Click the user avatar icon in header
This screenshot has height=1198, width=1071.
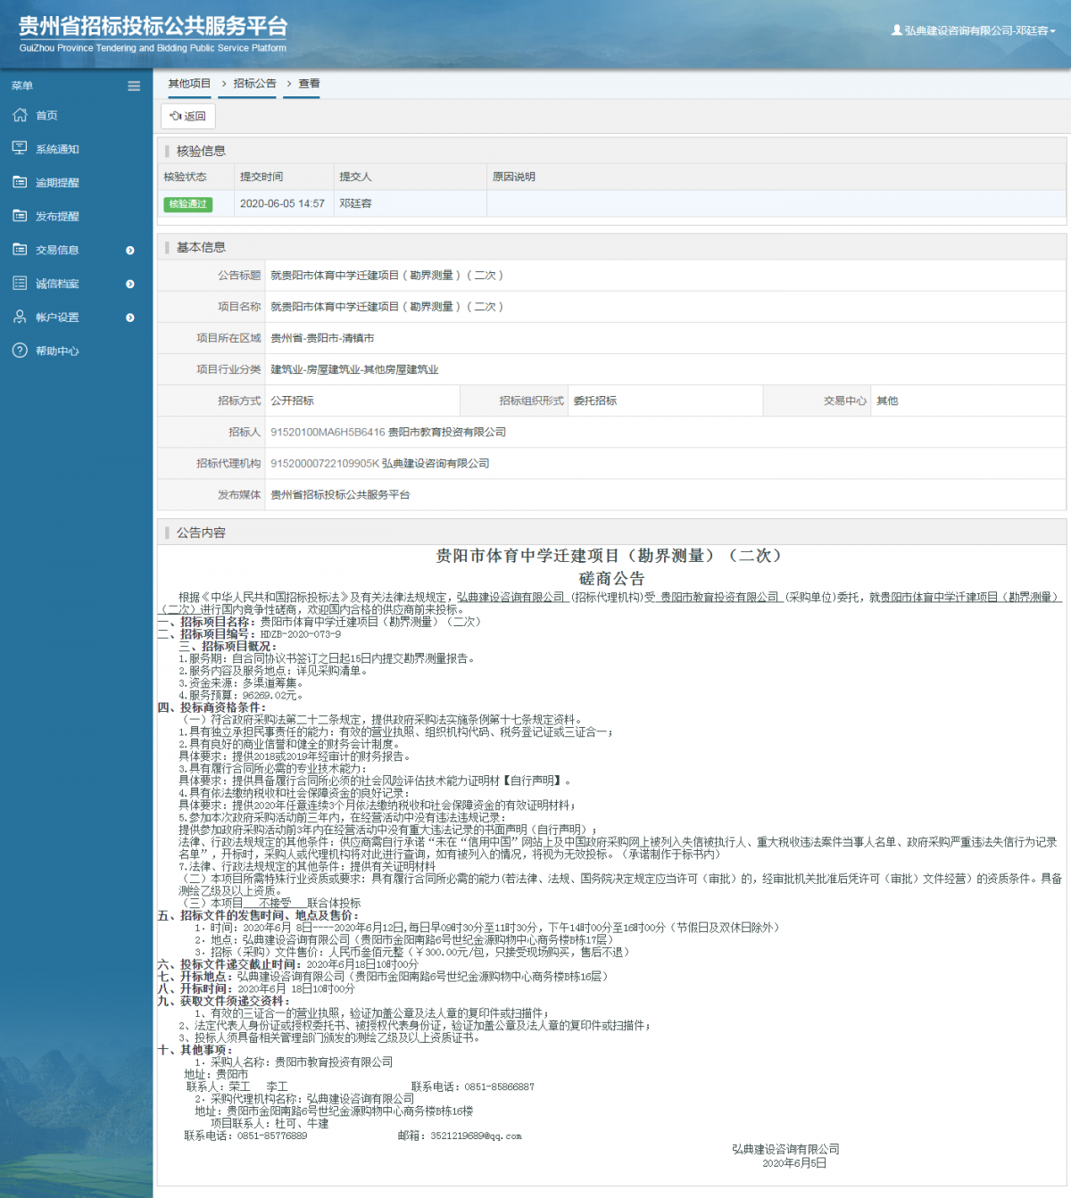tap(896, 30)
